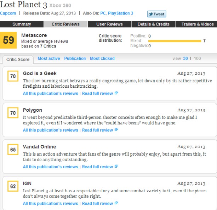Viewport: 217px width, 210px height.
Task: Open the Polygon publication name
Action: [32, 110]
